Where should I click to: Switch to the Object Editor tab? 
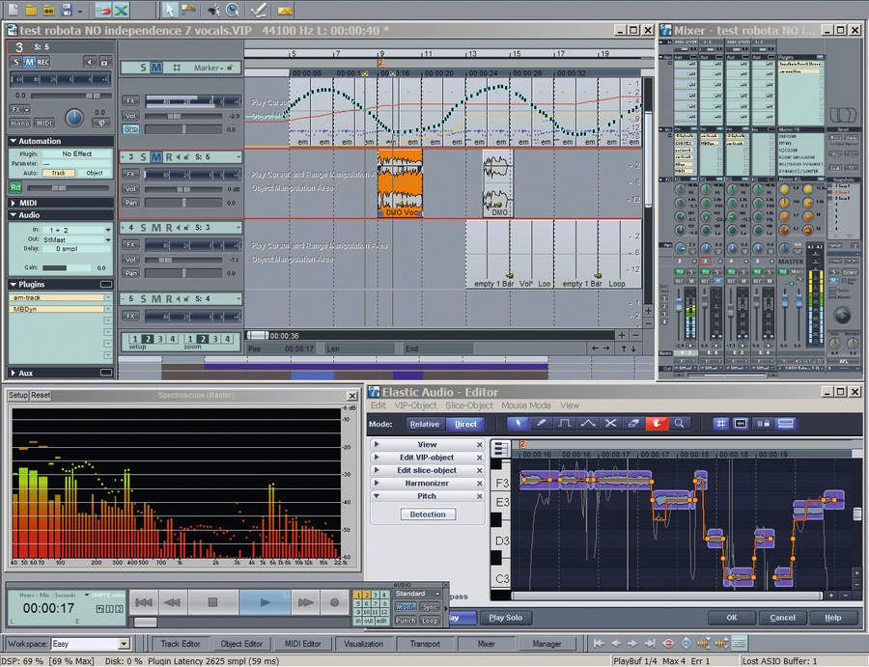(x=241, y=644)
